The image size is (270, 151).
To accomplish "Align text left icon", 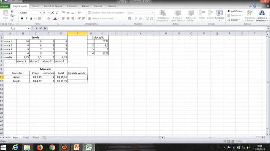I will click(x=64, y=18).
